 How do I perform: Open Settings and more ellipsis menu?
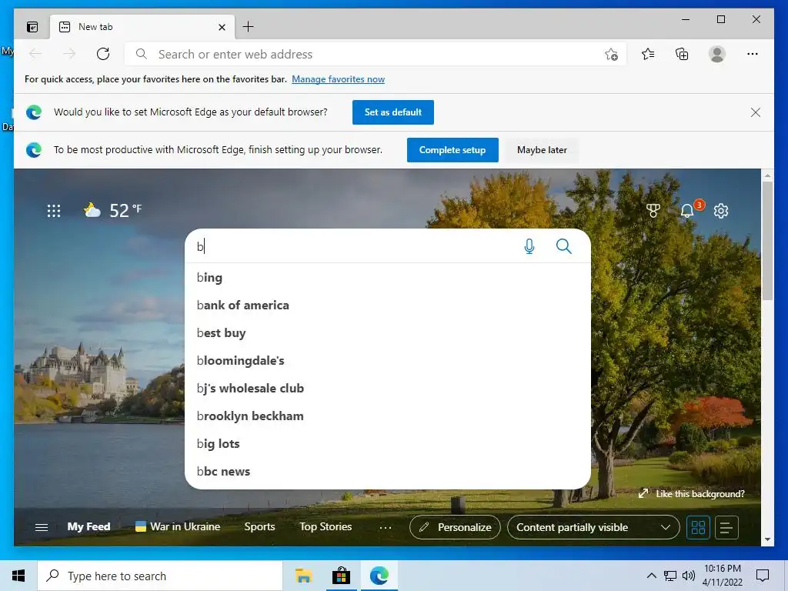pyautogui.click(x=753, y=54)
